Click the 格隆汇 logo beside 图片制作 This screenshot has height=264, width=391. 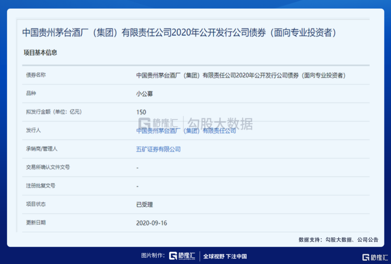pyautogui.click(x=182, y=256)
